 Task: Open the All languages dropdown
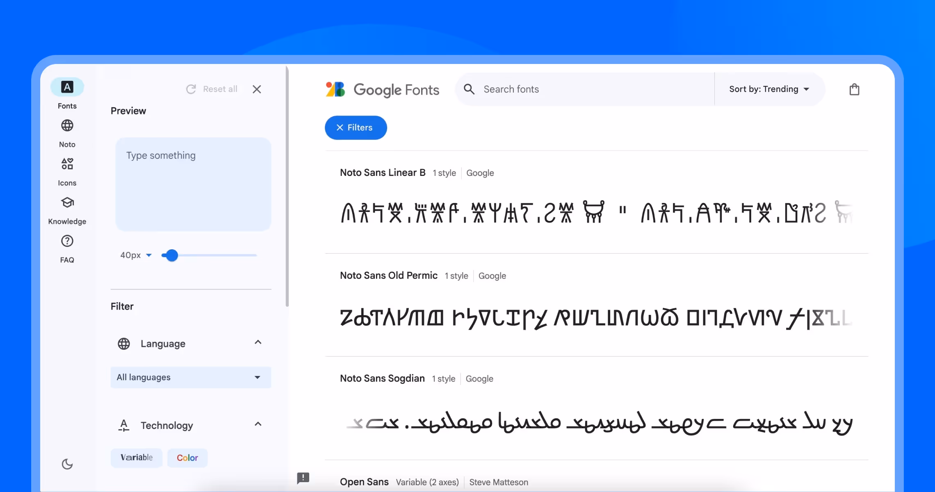[190, 377]
